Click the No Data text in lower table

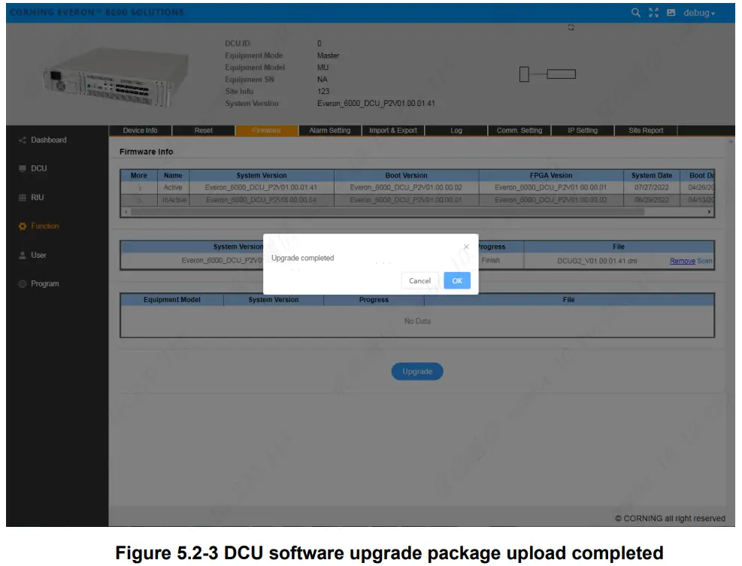pos(417,321)
